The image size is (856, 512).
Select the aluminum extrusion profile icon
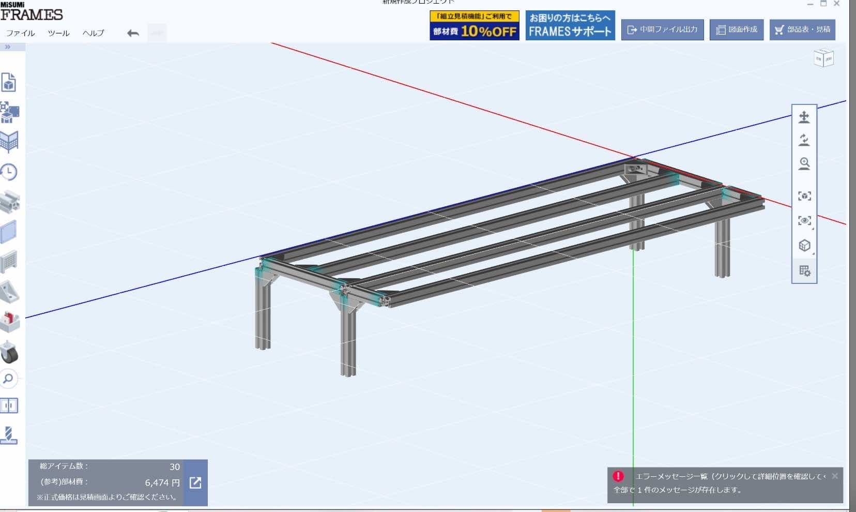point(9,202)
